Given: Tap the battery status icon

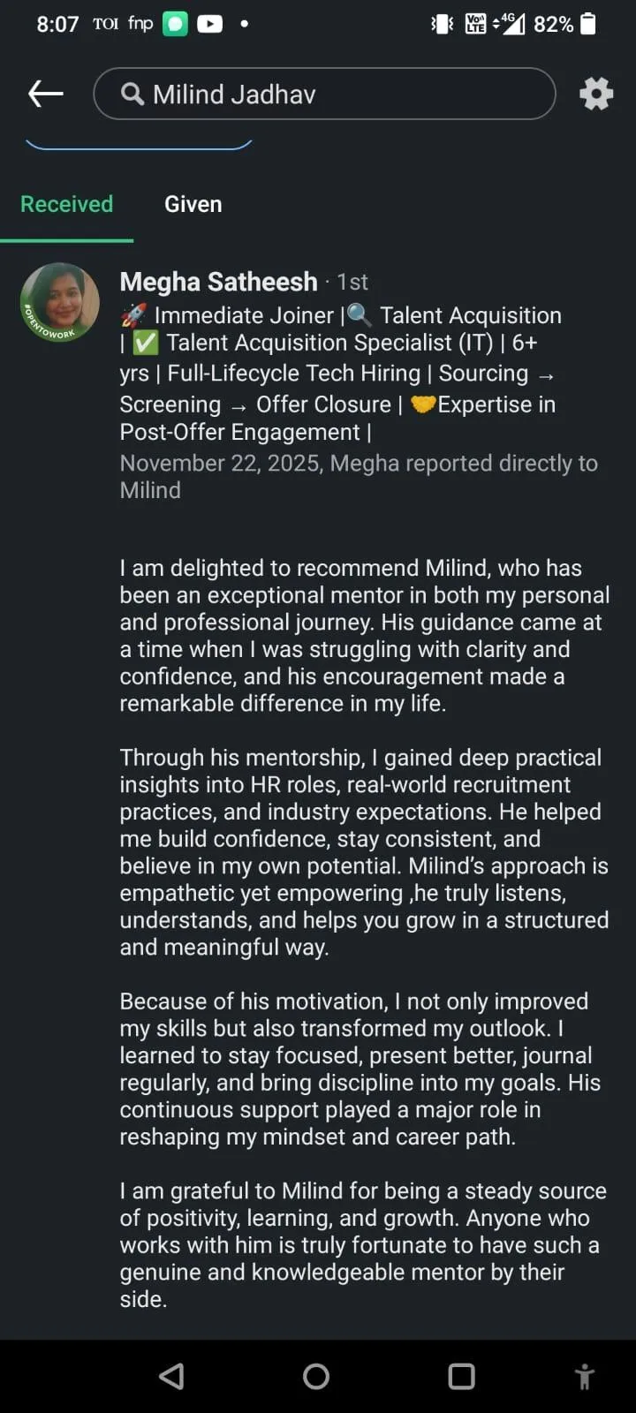Looking at the screenshot, I should [588, 24].
